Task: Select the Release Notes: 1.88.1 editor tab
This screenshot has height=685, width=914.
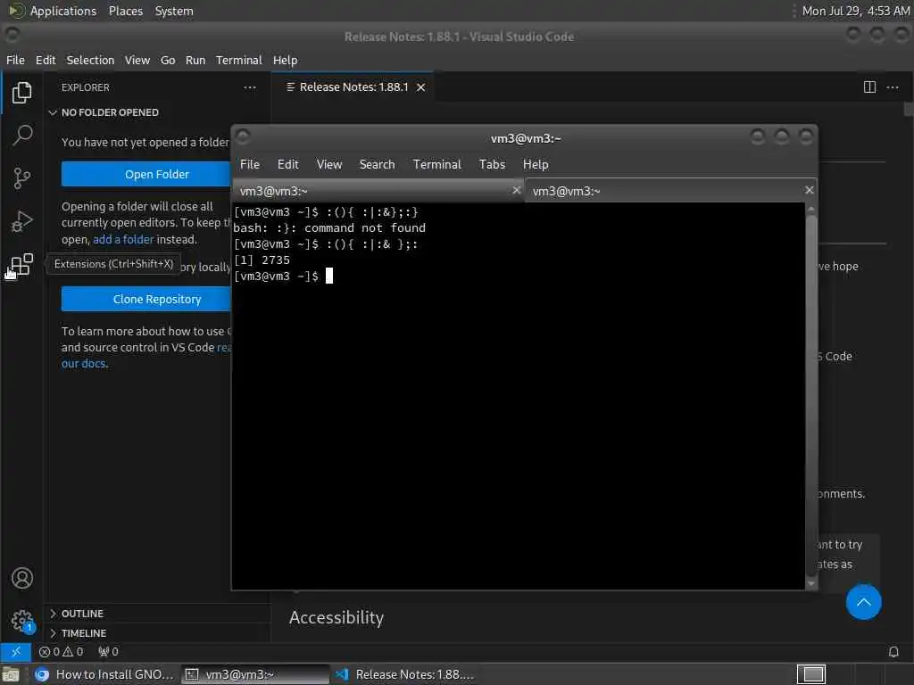Action: pyautogui.click(x=353, y=87)
